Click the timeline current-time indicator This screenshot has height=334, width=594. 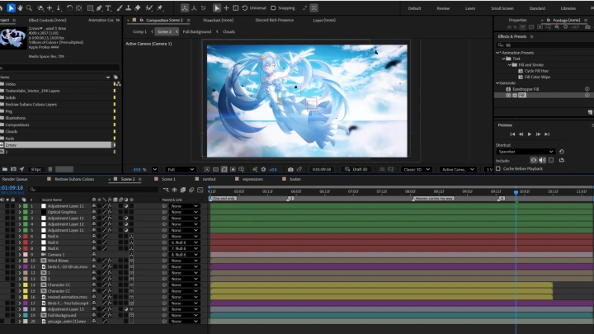click(x=516, y=192)
